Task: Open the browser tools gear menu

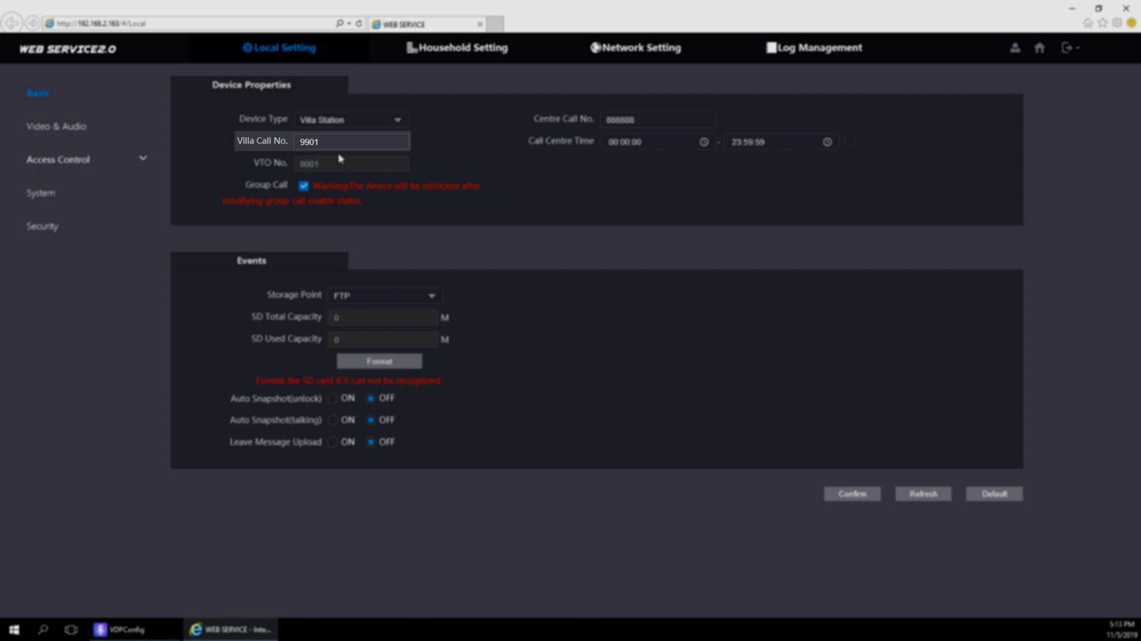Action: [1117, 23]
